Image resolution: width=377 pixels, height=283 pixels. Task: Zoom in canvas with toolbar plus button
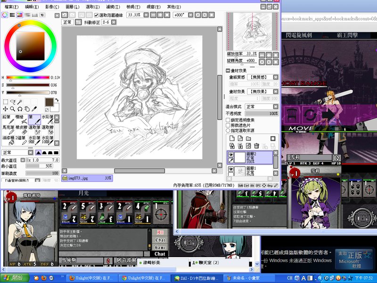(160, 15)
